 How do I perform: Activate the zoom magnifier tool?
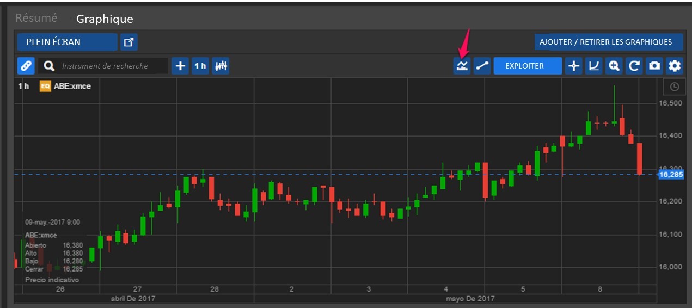pyautogui.click(x=614, y=66)
